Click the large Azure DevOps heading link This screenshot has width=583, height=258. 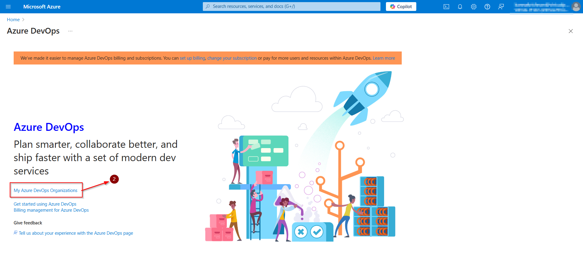pyautogui.click(x=49, y=127)
